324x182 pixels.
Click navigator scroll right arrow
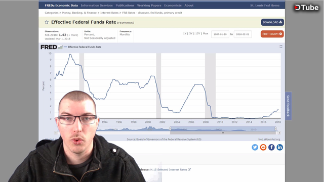279,133
